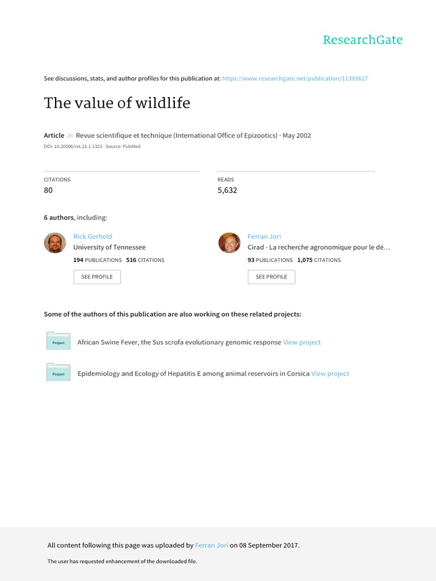Click the African Swine Fever project icon
This screenshot has width=436, height=581.
[58, 342]
